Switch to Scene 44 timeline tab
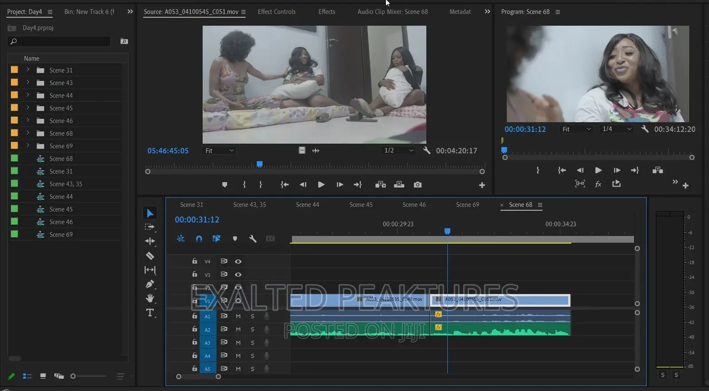Viewport: 709px width, 391px height. coord(308,204)
